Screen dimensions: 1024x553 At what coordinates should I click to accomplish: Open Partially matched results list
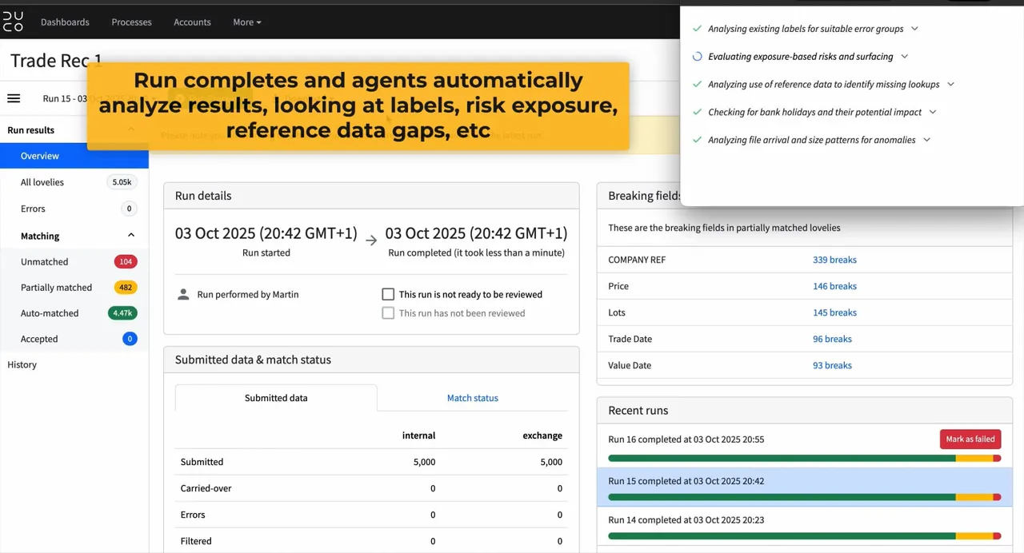pos(56,287)
